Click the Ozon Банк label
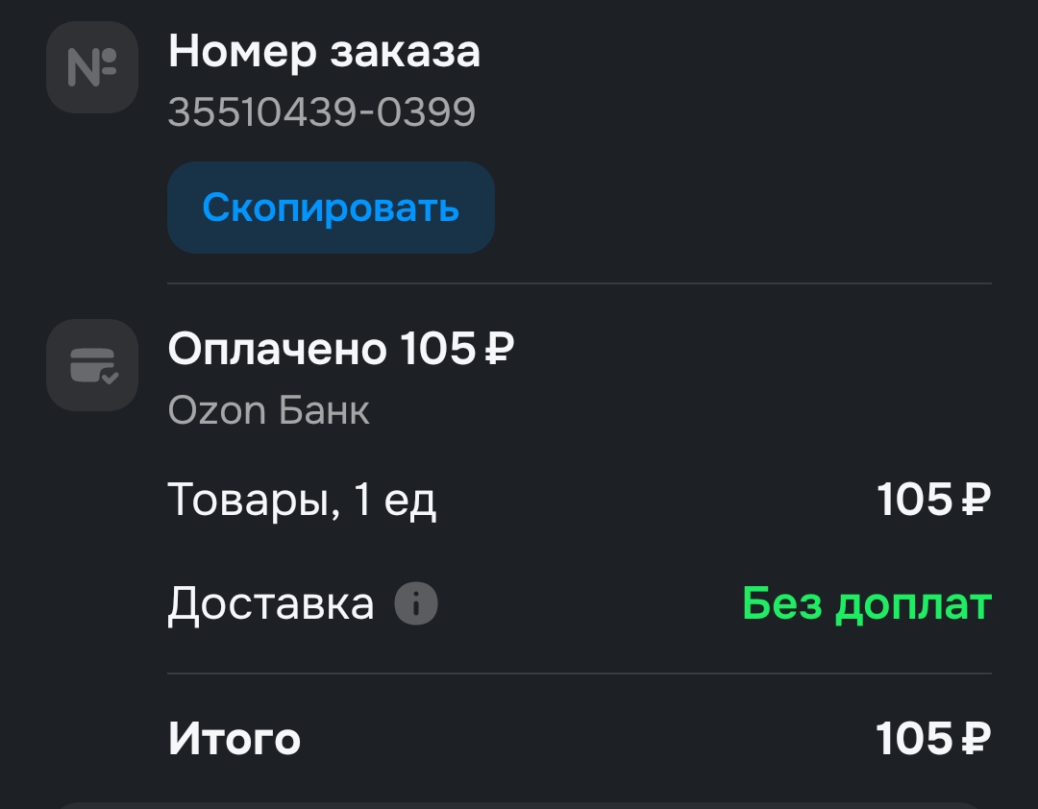The height and width of the screenshot is (809, 1038). point(270,410)
